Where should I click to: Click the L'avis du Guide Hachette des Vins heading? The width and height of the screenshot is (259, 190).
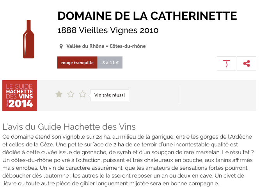click(x=69, y=127)
